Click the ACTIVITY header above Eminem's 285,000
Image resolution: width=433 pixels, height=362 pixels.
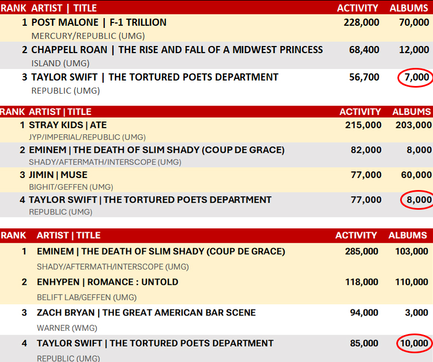tap(356, 235)
